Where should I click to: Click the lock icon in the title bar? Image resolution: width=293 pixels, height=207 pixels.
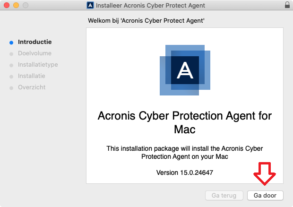point(287,5)
